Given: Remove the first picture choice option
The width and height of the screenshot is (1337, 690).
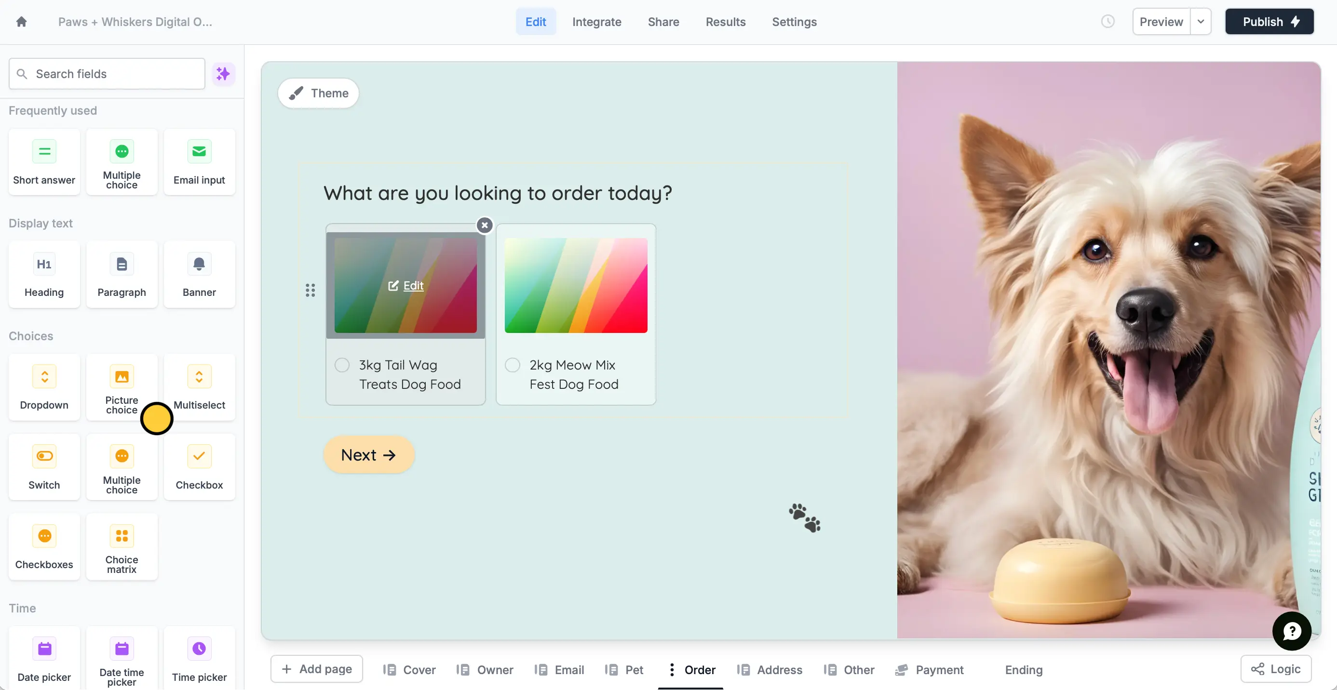Looking at the screenshot, I should click(484, 225).
